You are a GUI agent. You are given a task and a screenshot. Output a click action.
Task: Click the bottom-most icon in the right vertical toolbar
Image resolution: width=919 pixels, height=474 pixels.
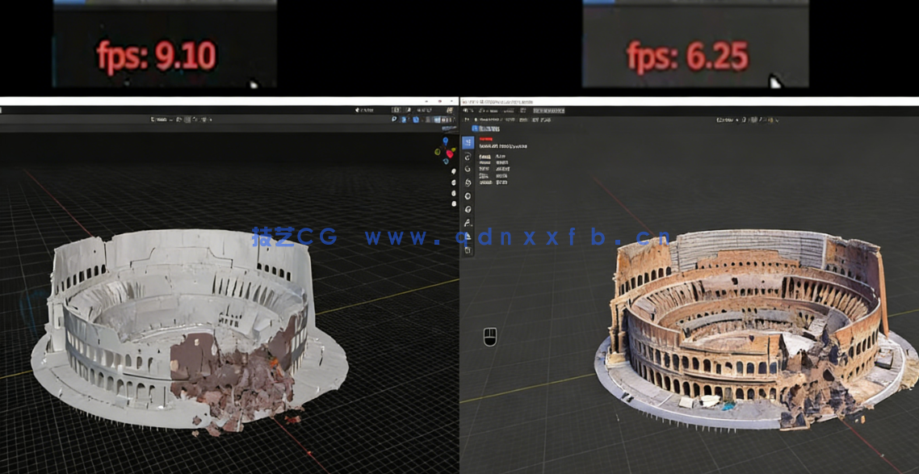pos(467,249)
